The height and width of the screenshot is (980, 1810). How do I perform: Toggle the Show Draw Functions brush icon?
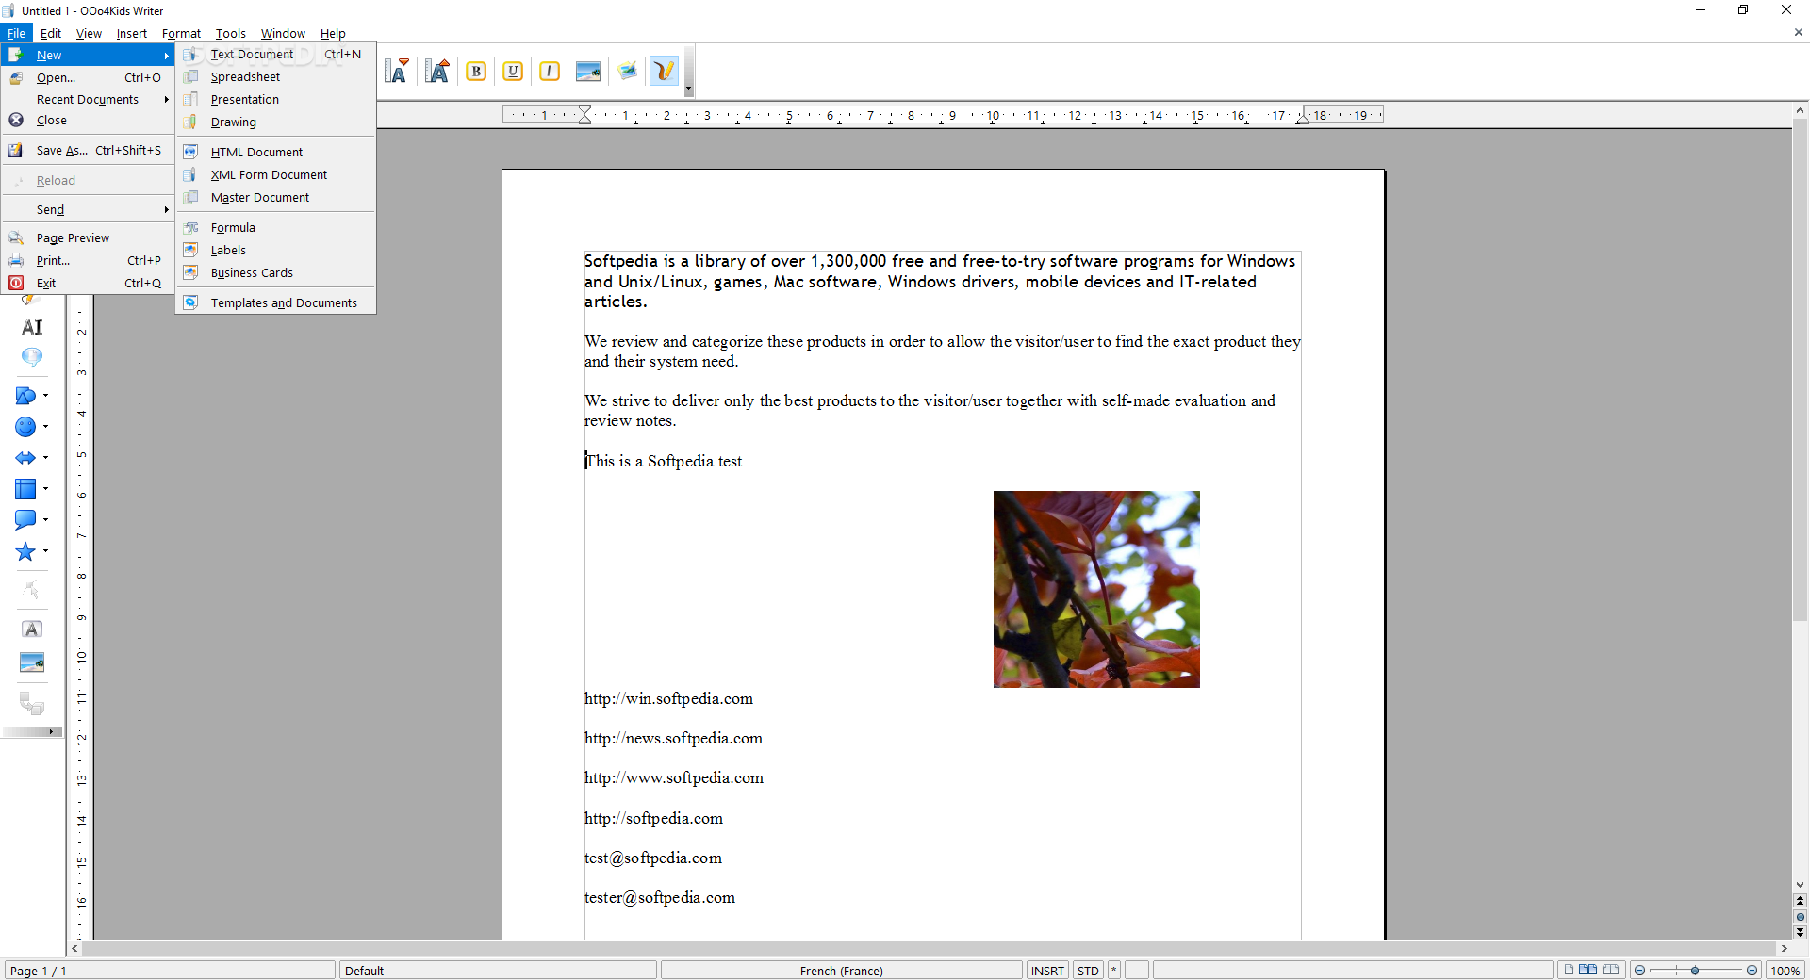point(665,71)
